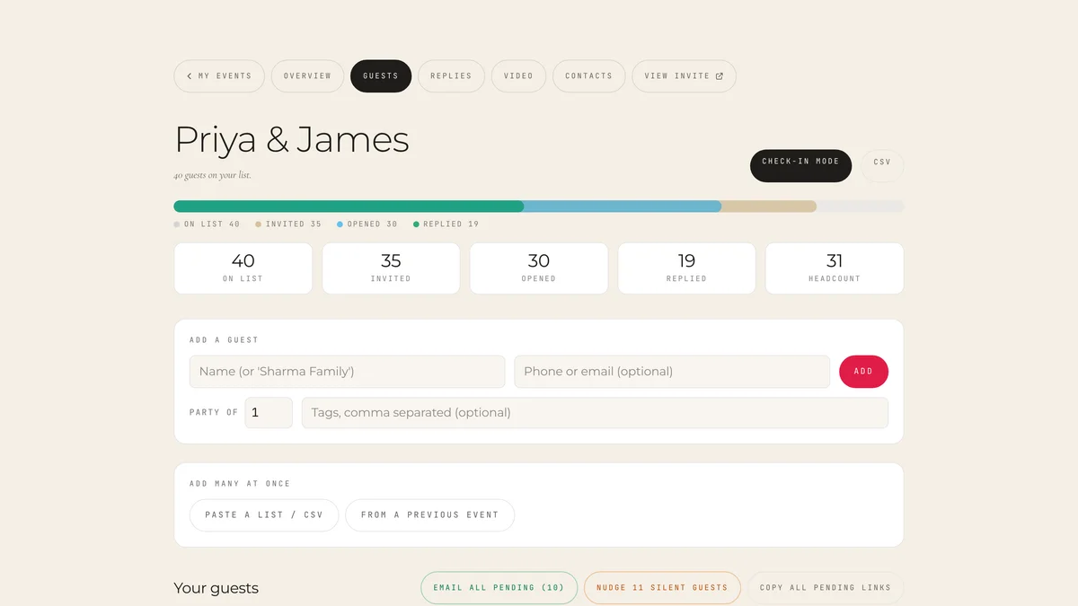Viewport: 1078px width, 606px height.
Task: Export guest list with CSV button
Action: (882, 165)
